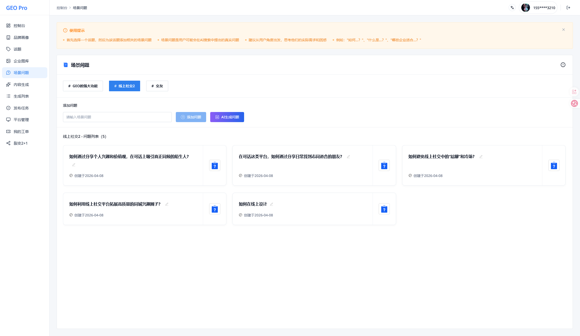Close the 使用提示 tips banner
This screenshot has width=580, height=336.
tap(564, 30)
